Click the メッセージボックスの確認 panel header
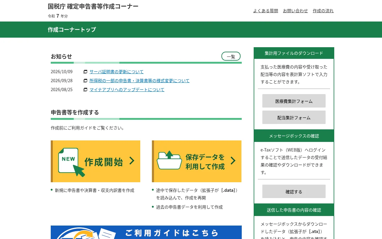 [294, 136]
